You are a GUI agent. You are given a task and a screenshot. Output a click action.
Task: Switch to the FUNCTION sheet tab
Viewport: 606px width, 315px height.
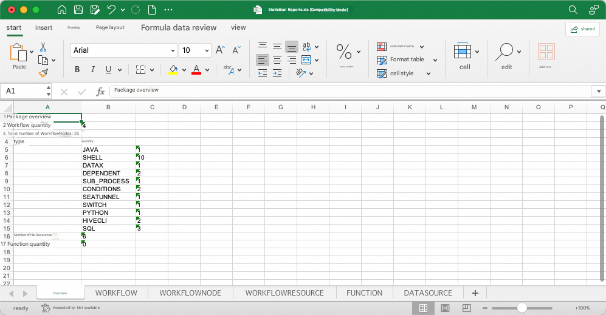tap(365, 293)
